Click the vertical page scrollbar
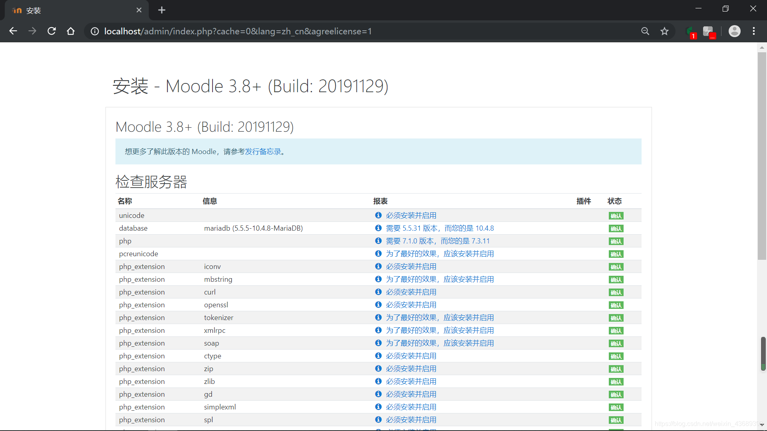 [762, 156]
